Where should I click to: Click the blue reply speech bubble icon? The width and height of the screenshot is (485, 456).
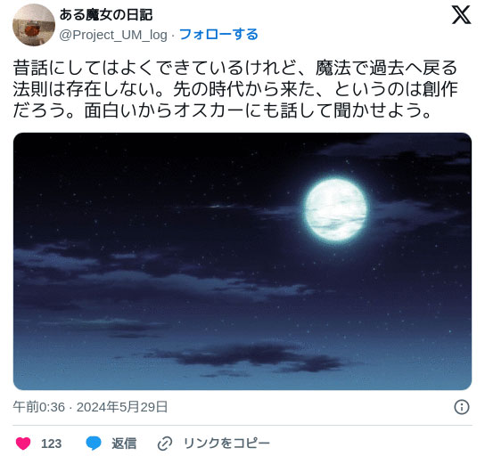94,444
